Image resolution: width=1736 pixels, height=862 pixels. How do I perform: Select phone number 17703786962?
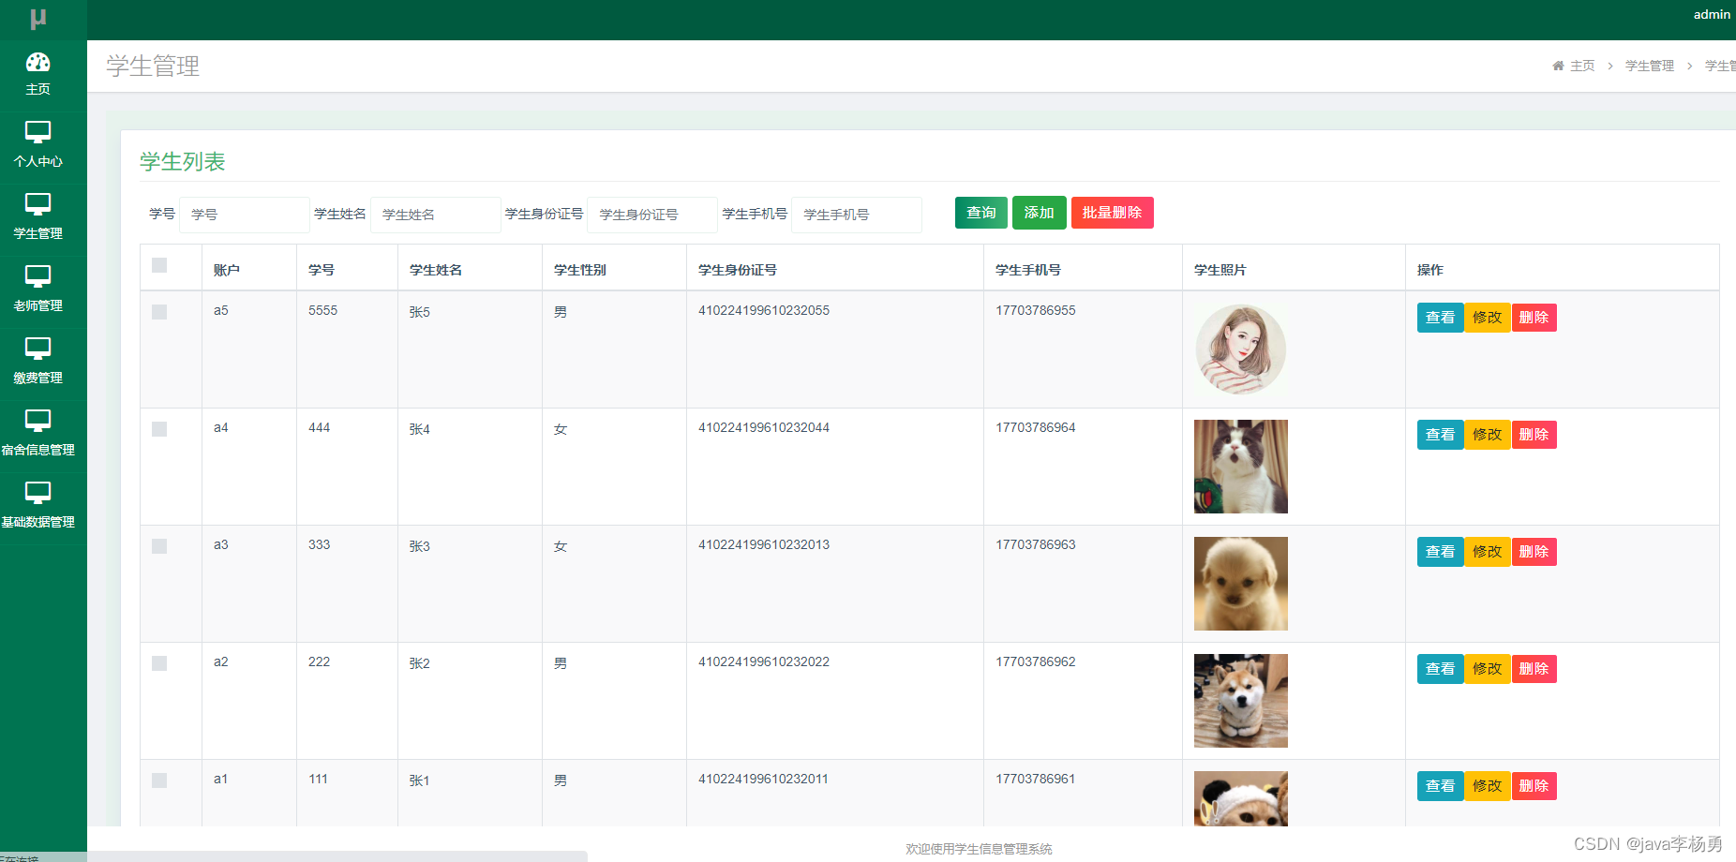(x=1036, y=661)
